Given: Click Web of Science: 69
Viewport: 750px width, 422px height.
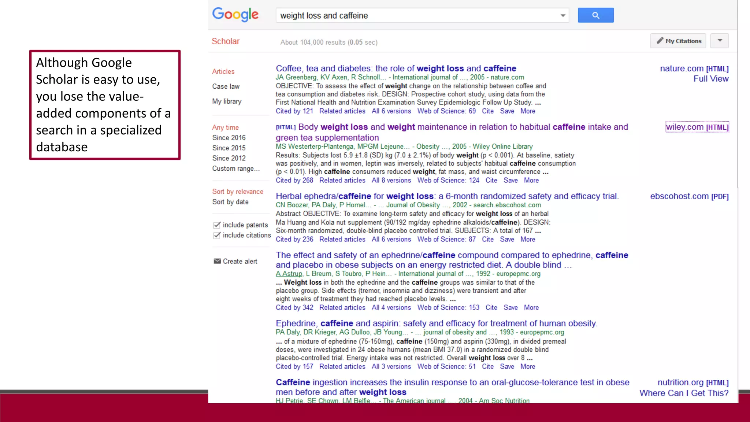Looking at the screenshot, I should [x=446, y=111].
